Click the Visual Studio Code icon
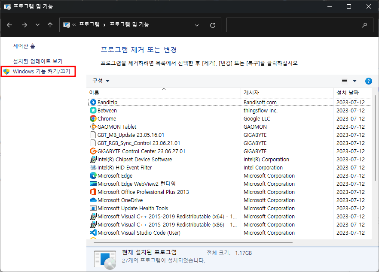The image size is (379, 272). click(x=93, y=233)
